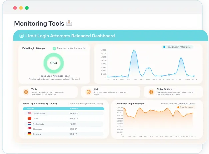Click the green window maximize dot

tap(27, 8)
